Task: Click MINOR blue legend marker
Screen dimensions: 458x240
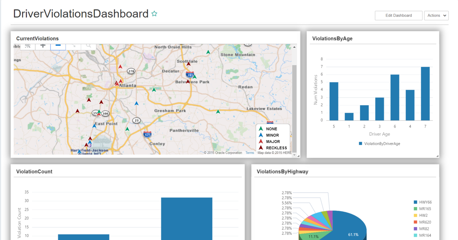Action: tap(261, 135)
